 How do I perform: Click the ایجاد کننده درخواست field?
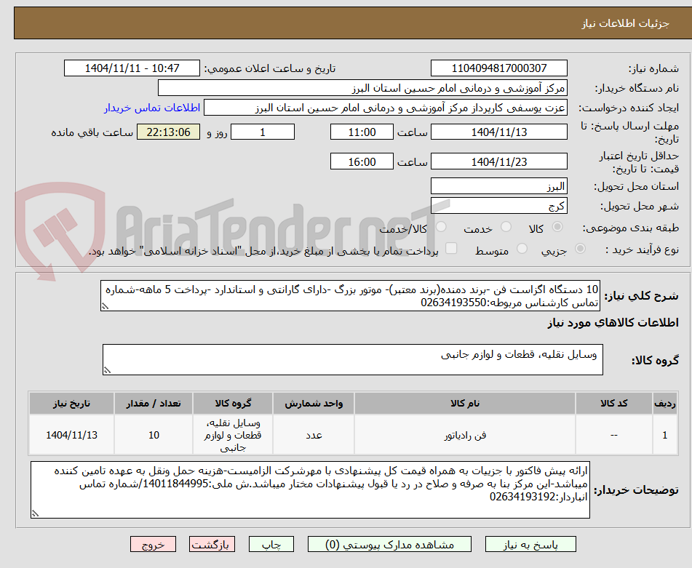pos(386,108)
